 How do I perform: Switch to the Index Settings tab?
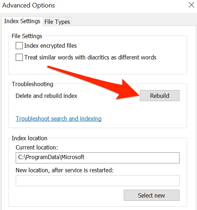click(22, 21)
